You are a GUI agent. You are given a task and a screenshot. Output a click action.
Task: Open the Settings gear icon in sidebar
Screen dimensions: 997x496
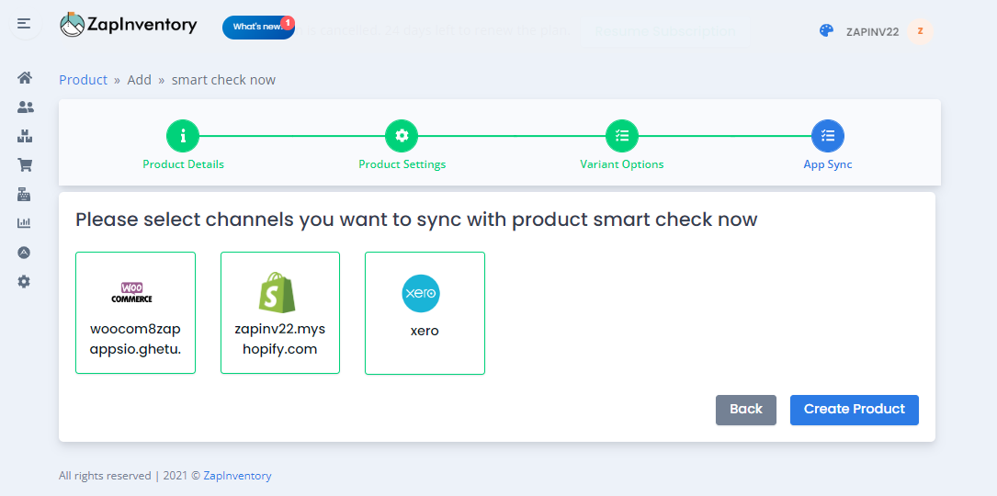[24, 281]
